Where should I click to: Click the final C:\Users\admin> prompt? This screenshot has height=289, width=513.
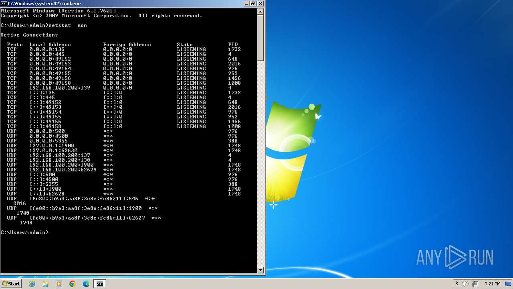point(24,232)
